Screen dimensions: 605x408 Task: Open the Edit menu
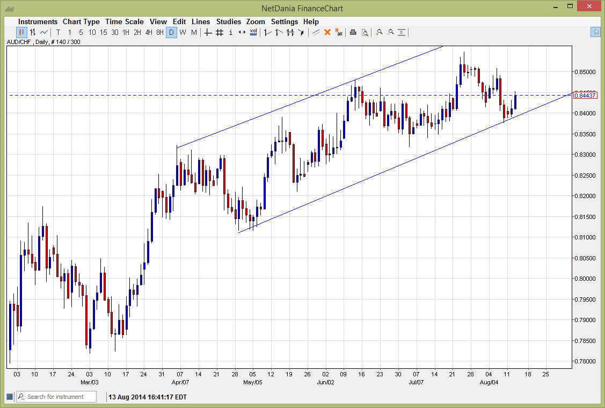pos(179,21)
